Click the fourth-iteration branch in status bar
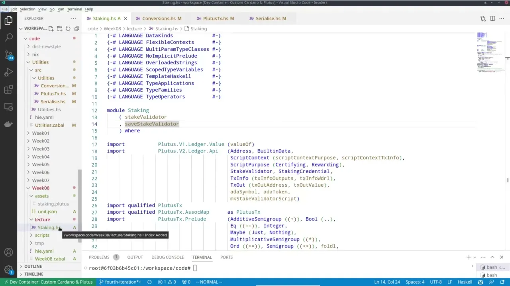The image size is (510, 286). (x=120, y=282)
